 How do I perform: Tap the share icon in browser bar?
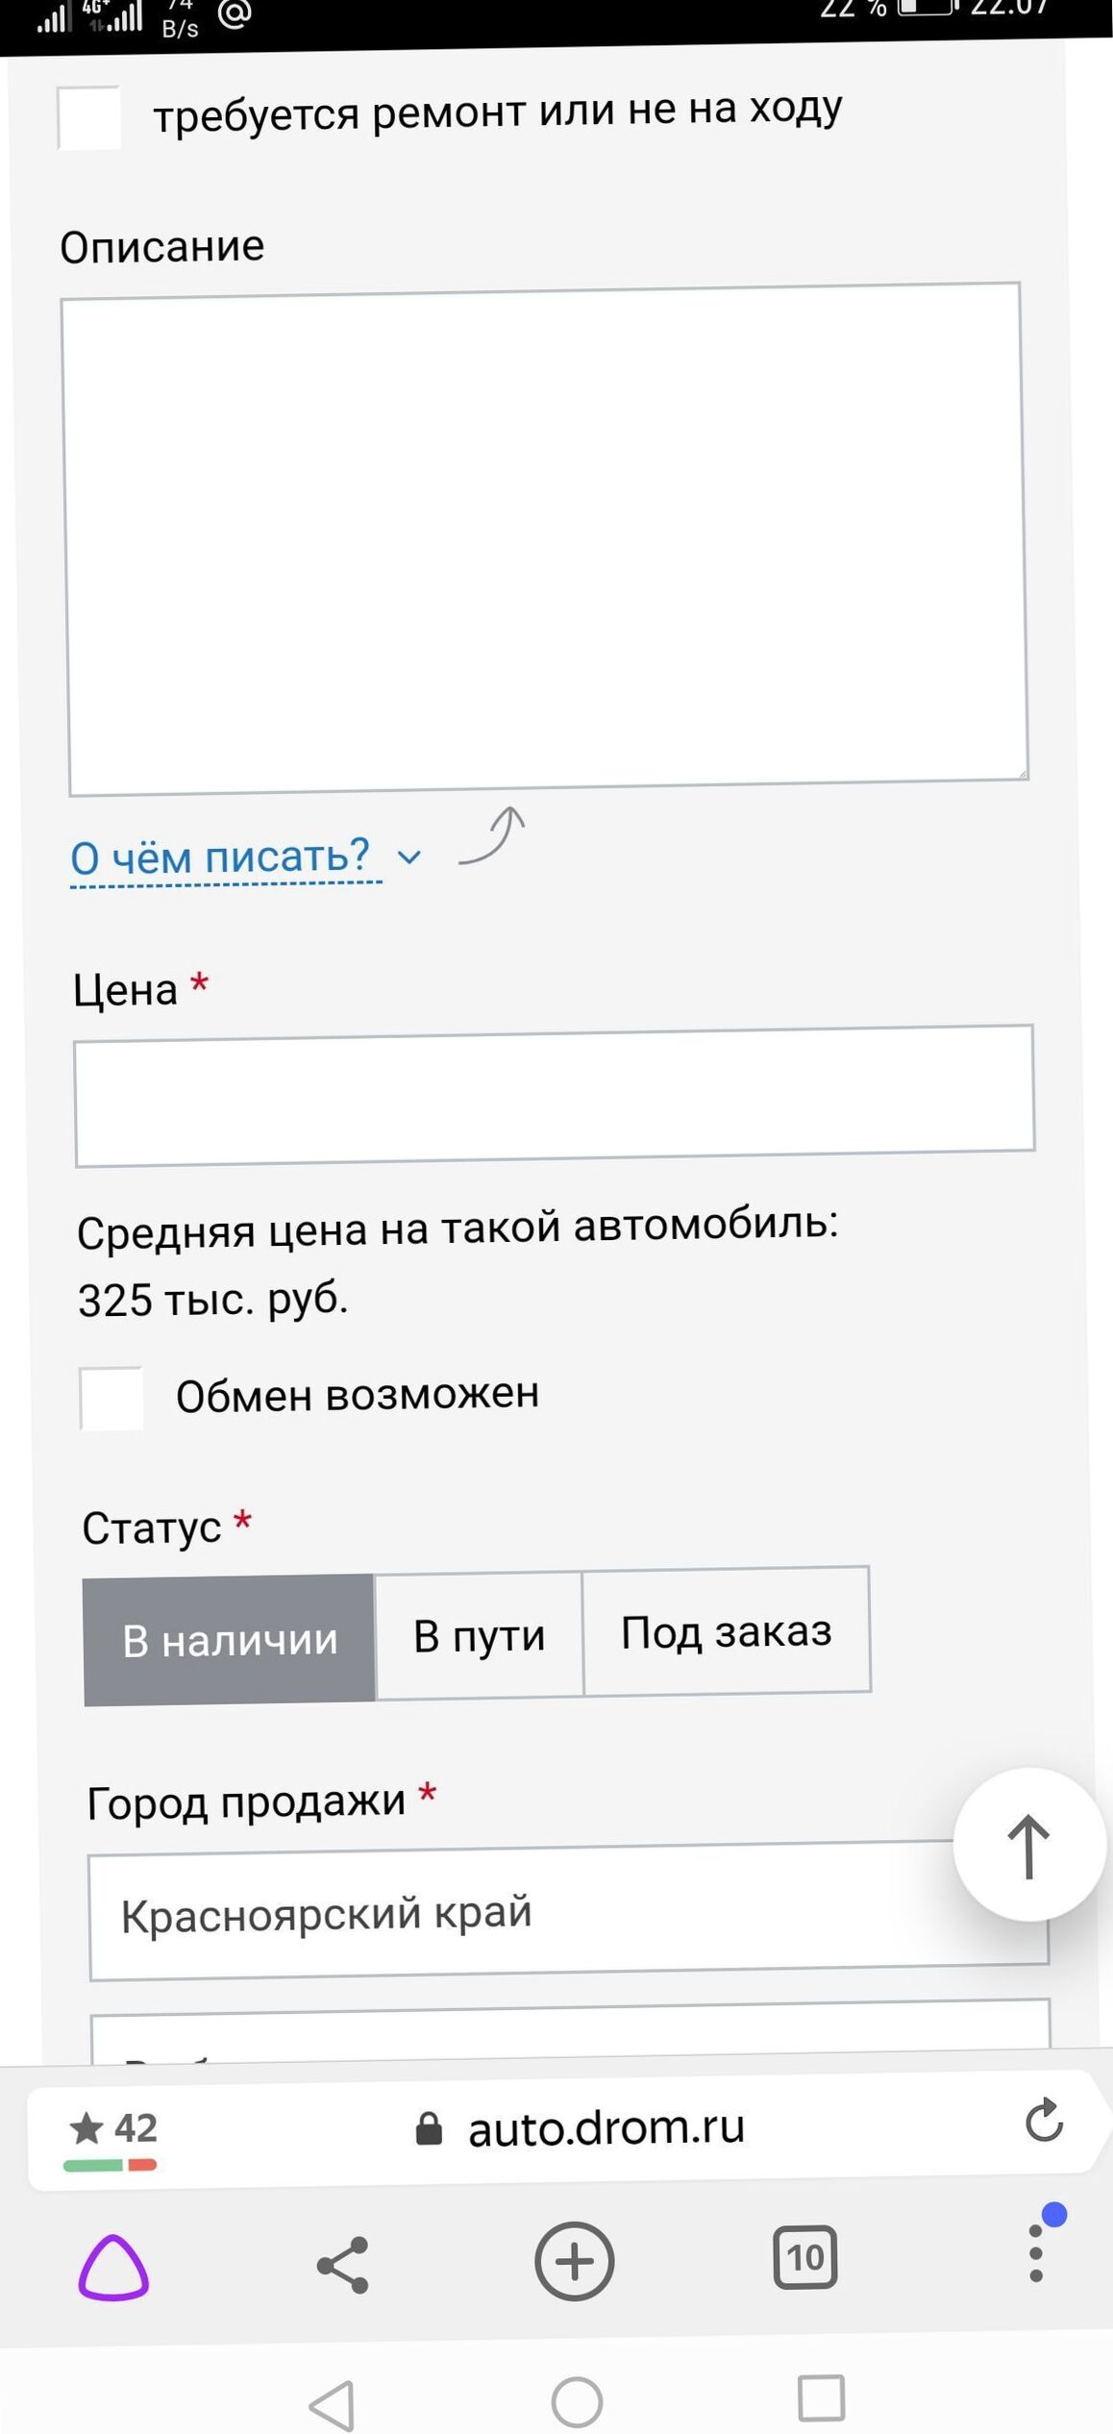point(343,2264)
